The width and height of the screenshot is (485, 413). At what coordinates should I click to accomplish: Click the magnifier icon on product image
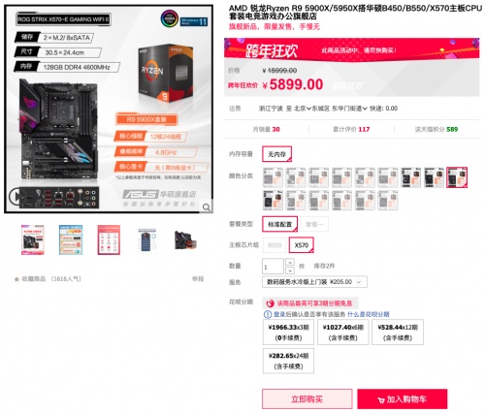206,207
